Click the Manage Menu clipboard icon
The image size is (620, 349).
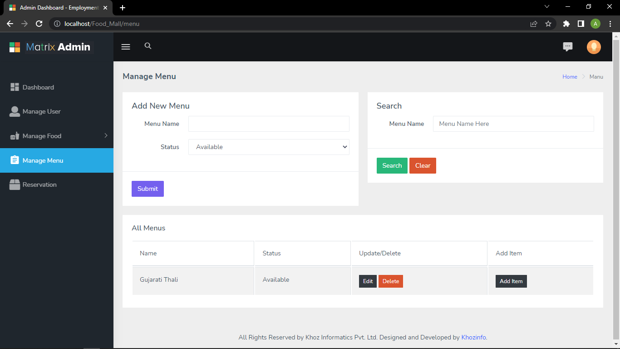tap(15, 160)
